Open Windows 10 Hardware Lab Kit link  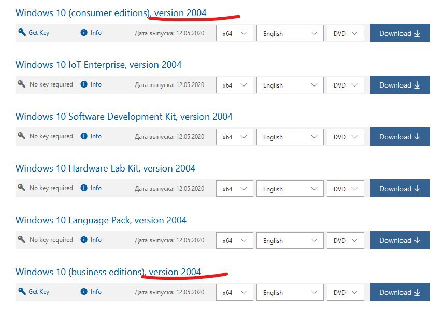click(105, 168)
